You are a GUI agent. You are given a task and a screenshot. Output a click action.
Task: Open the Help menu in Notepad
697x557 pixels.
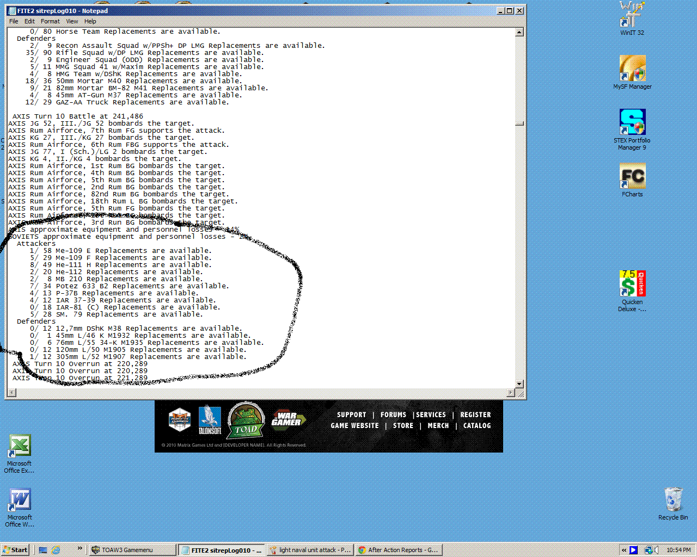(90, 21)
